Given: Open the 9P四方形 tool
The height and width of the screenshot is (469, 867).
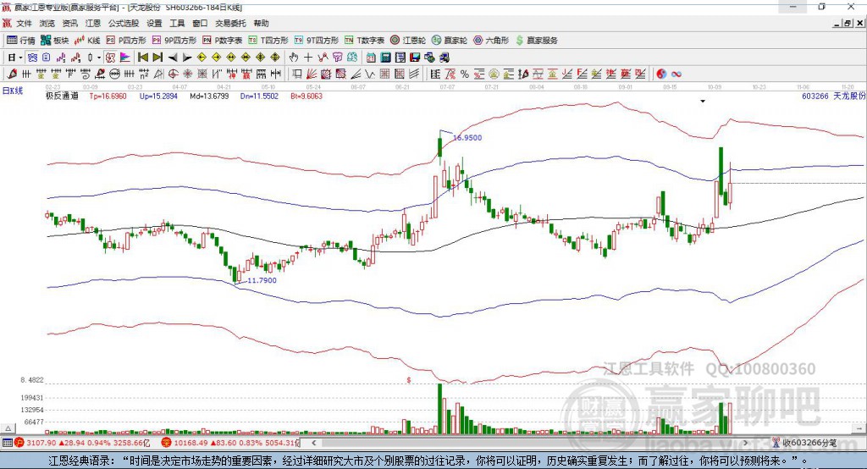Looking at the screenshot, I should 174,41.
